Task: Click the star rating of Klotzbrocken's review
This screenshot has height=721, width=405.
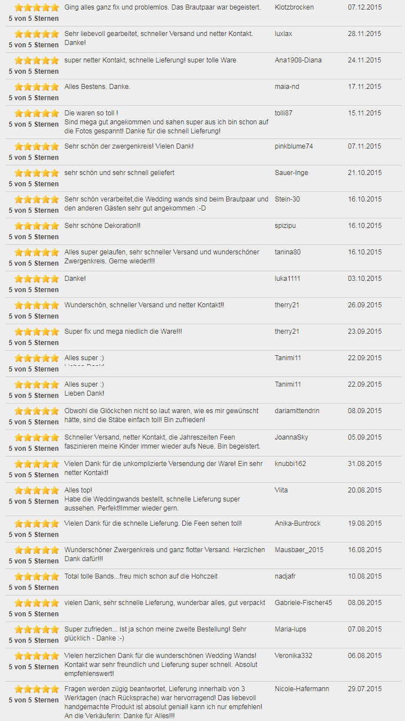Action: (37, 8)
